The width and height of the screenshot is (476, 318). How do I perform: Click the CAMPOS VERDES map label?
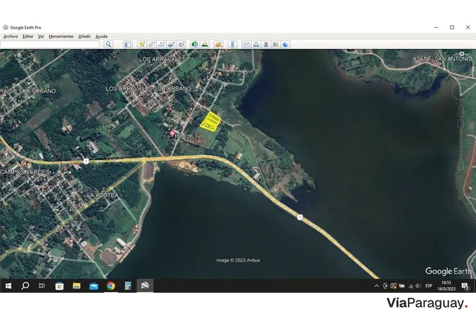tap(25, 172)
